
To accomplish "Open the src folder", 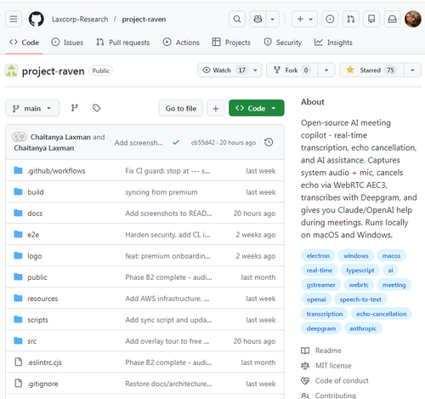I will point(31,341).
